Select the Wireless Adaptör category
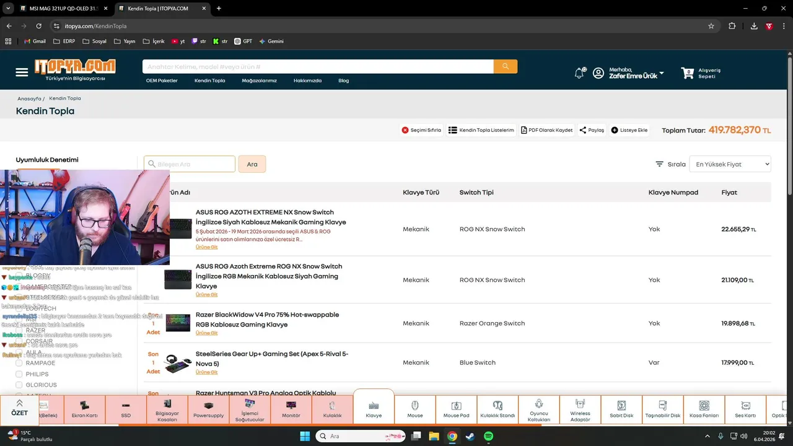 pos(580,410)
